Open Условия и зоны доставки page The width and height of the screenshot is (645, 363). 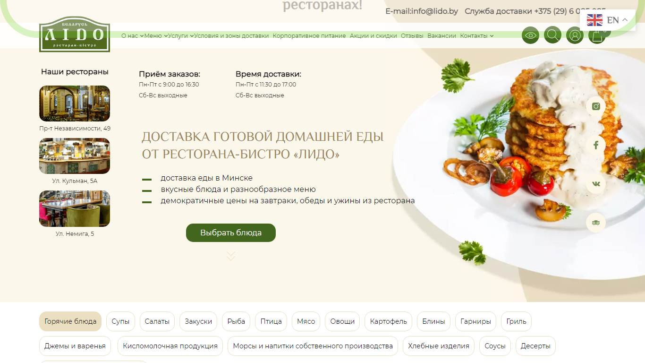coord(231,36)
